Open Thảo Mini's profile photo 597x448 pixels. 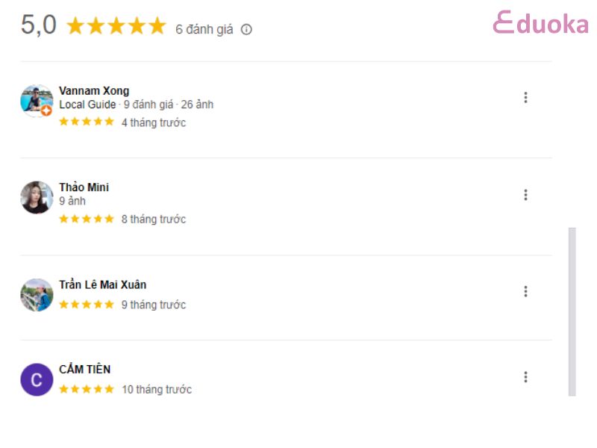37,197
